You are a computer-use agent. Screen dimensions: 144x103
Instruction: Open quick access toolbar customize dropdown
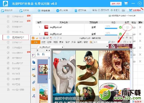[61, 38]
